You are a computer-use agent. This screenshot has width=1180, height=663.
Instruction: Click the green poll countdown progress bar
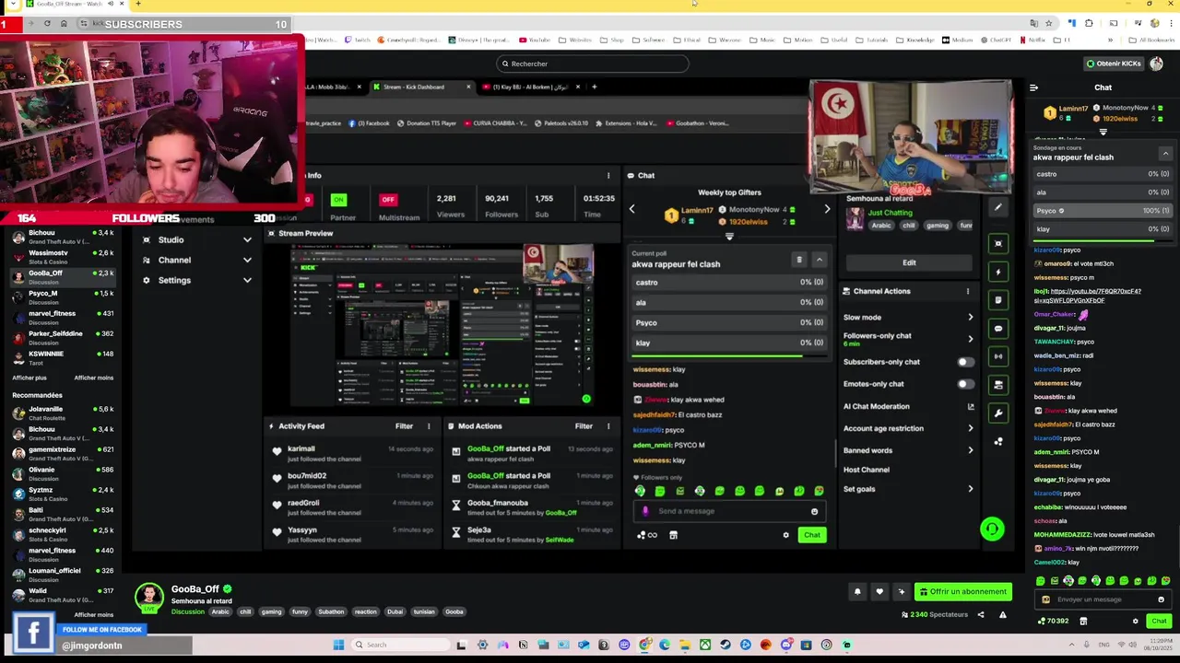click(x=716, y=356)
